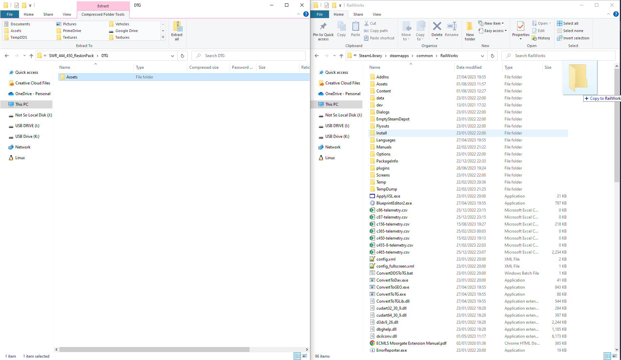Click History icon in Open group
Viewport: 621px width, 360px height.
pyautogui.click(x=541, y=38)
